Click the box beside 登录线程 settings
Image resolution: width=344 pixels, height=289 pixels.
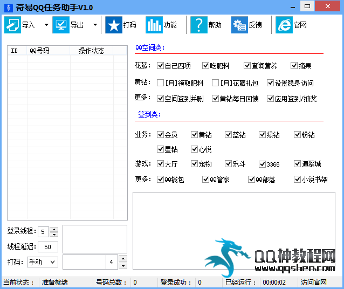[95, 239]
